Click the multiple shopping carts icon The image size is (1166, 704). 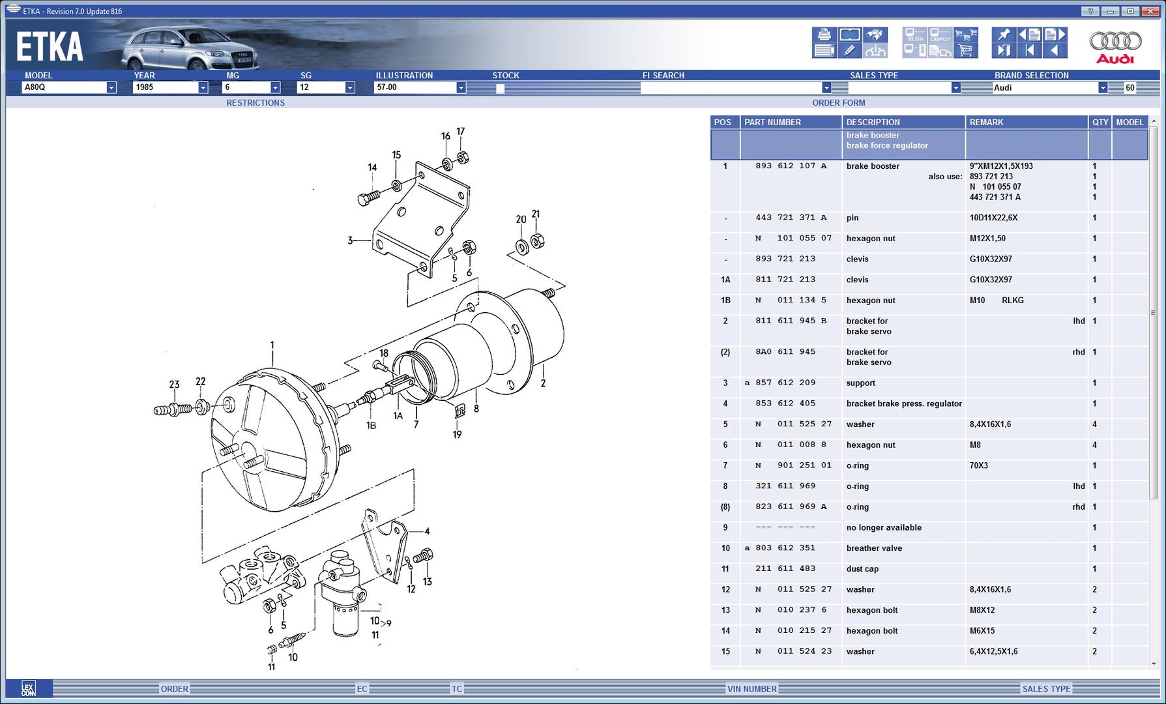[x=965, y=35]
